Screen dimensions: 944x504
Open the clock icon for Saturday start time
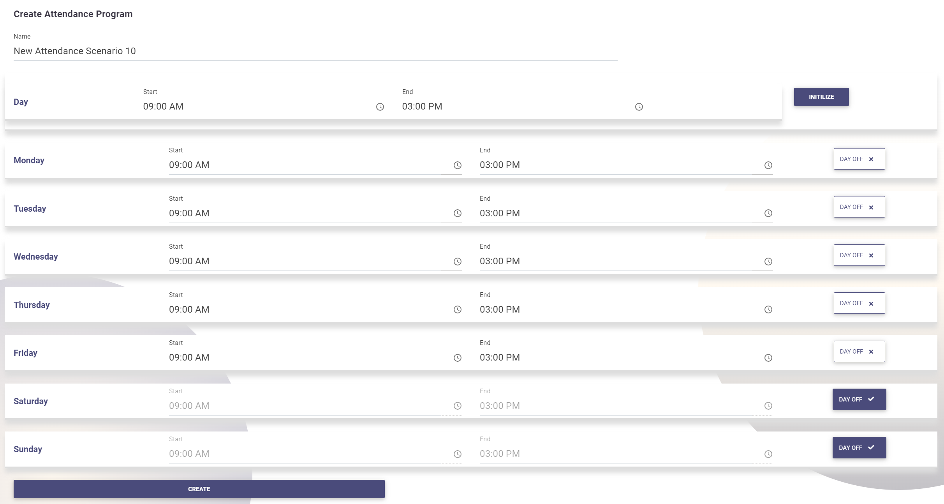pyautogui.click(x=457, y=406)
